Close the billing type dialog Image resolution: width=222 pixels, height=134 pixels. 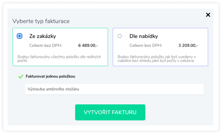pyautogui.click(x=208, y=14)
